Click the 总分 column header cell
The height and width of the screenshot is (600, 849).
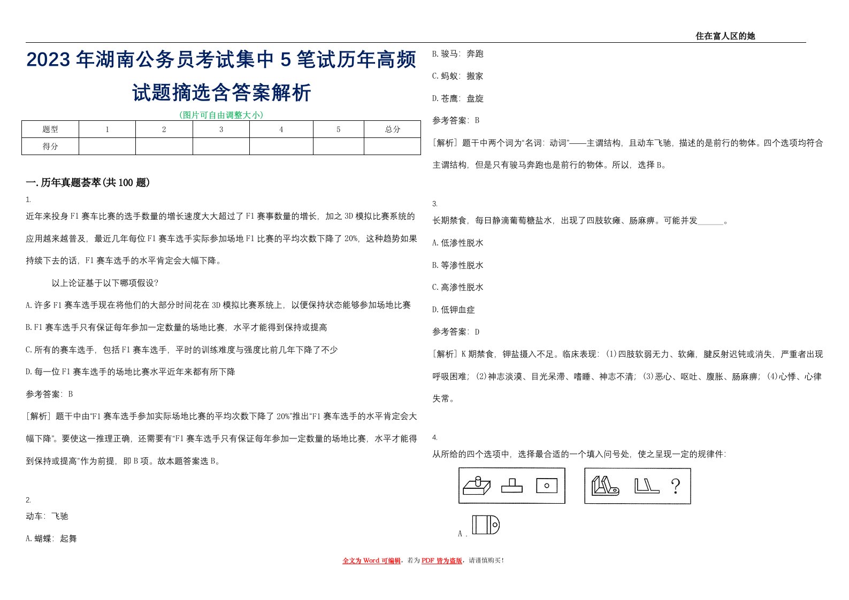pyautogui.click(x=392, y=129)
